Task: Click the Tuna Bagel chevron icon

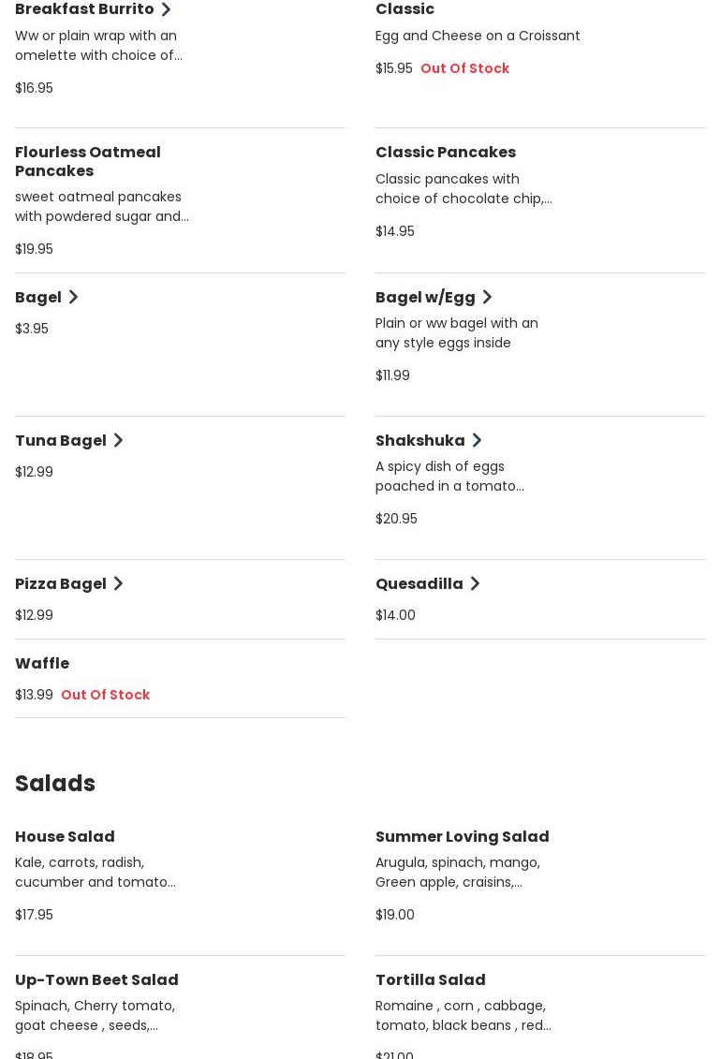Action: click(x=118, y=440)
